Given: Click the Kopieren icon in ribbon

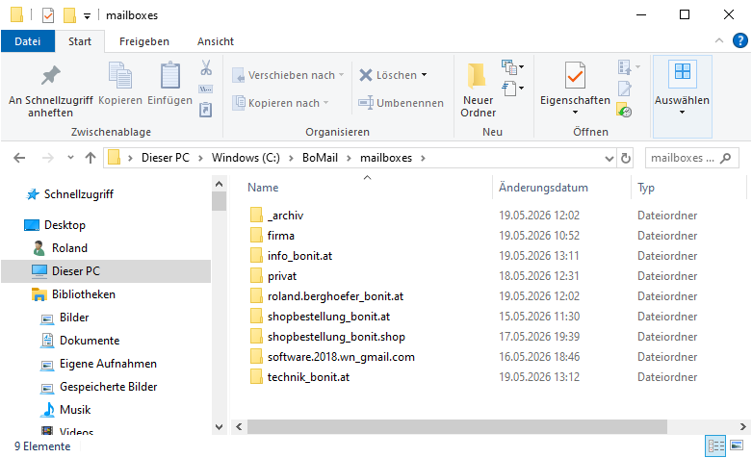Looking at the screenshot, I should [120, 76].
